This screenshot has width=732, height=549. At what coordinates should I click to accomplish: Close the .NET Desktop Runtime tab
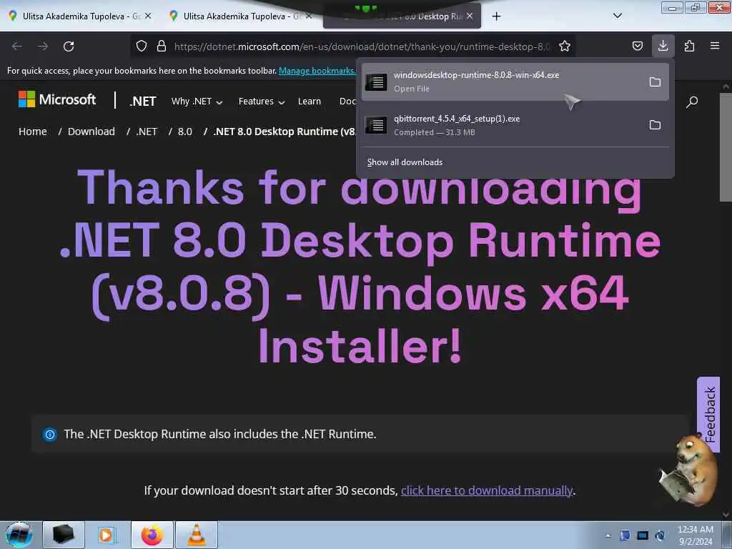[x=470, y=16]
